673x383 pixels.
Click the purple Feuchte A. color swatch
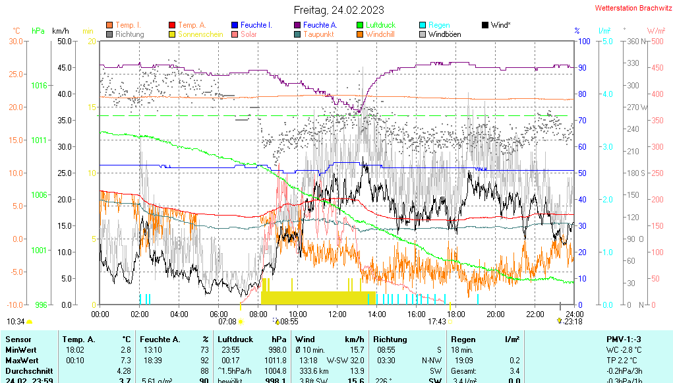pyautogui.click(x=297, y=25)
